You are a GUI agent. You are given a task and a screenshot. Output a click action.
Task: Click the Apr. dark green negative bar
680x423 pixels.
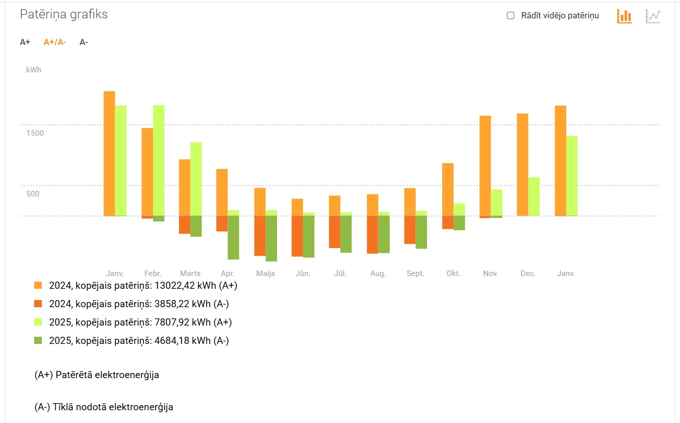point(233,237)
